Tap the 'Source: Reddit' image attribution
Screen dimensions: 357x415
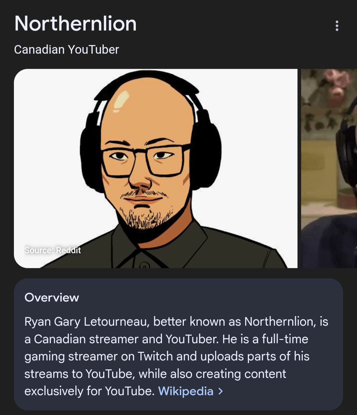click(x=53, y=250)
